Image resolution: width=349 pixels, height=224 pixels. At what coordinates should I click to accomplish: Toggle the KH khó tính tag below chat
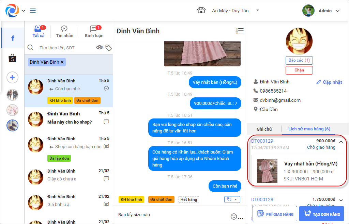131,199
